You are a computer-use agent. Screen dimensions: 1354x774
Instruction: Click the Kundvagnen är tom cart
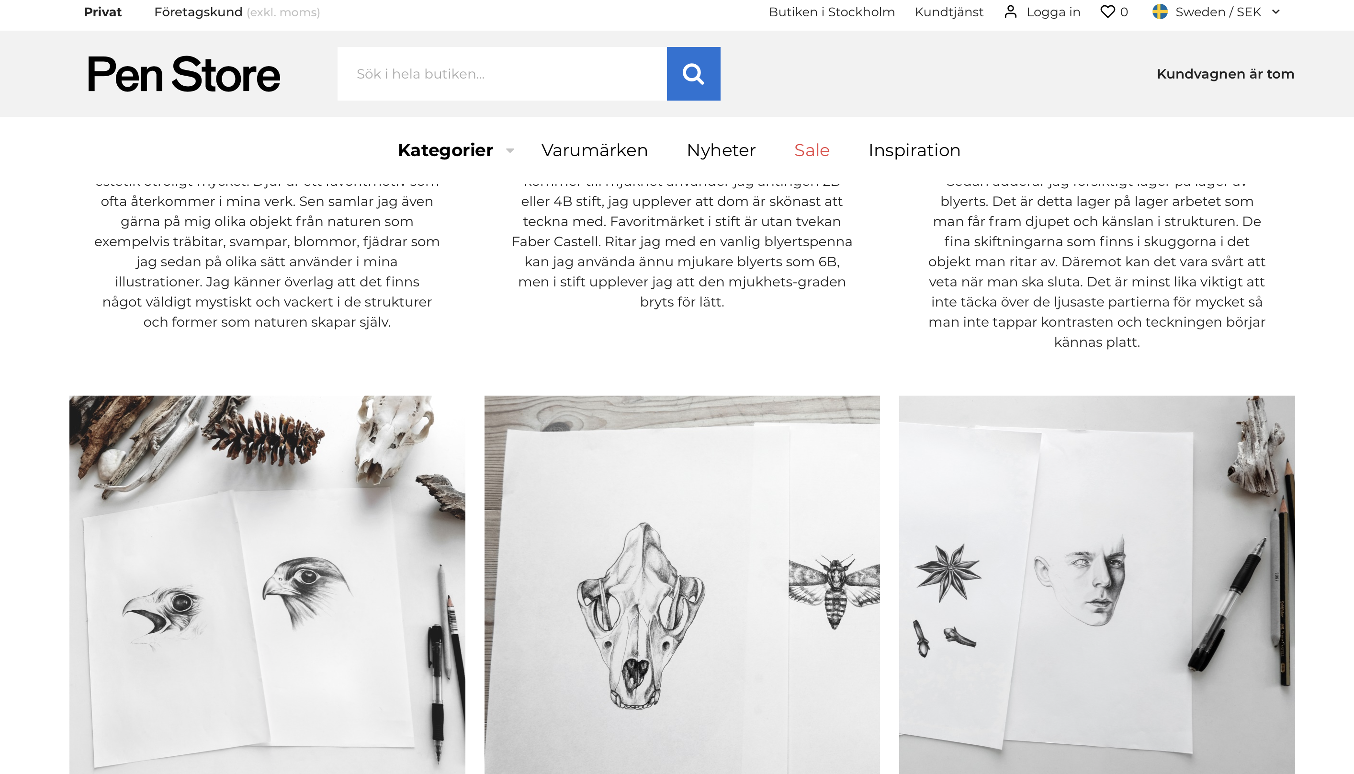1225,74
